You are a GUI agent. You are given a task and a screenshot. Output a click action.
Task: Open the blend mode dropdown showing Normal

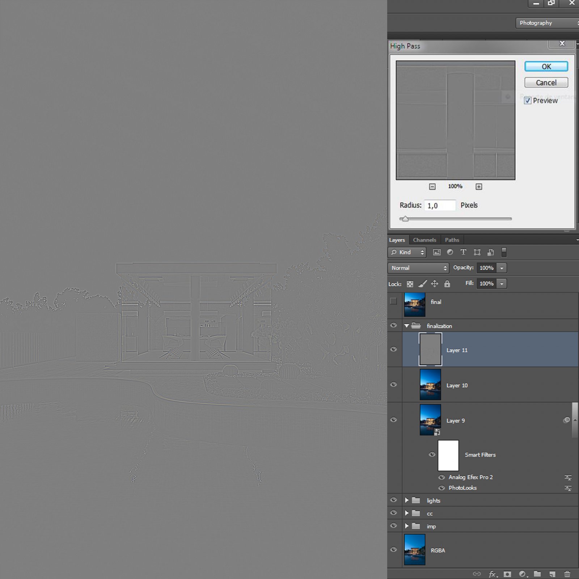418,268
